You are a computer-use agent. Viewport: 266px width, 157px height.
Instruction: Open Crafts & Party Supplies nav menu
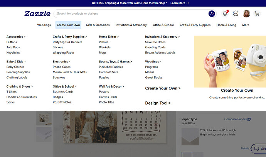(195, 25)
